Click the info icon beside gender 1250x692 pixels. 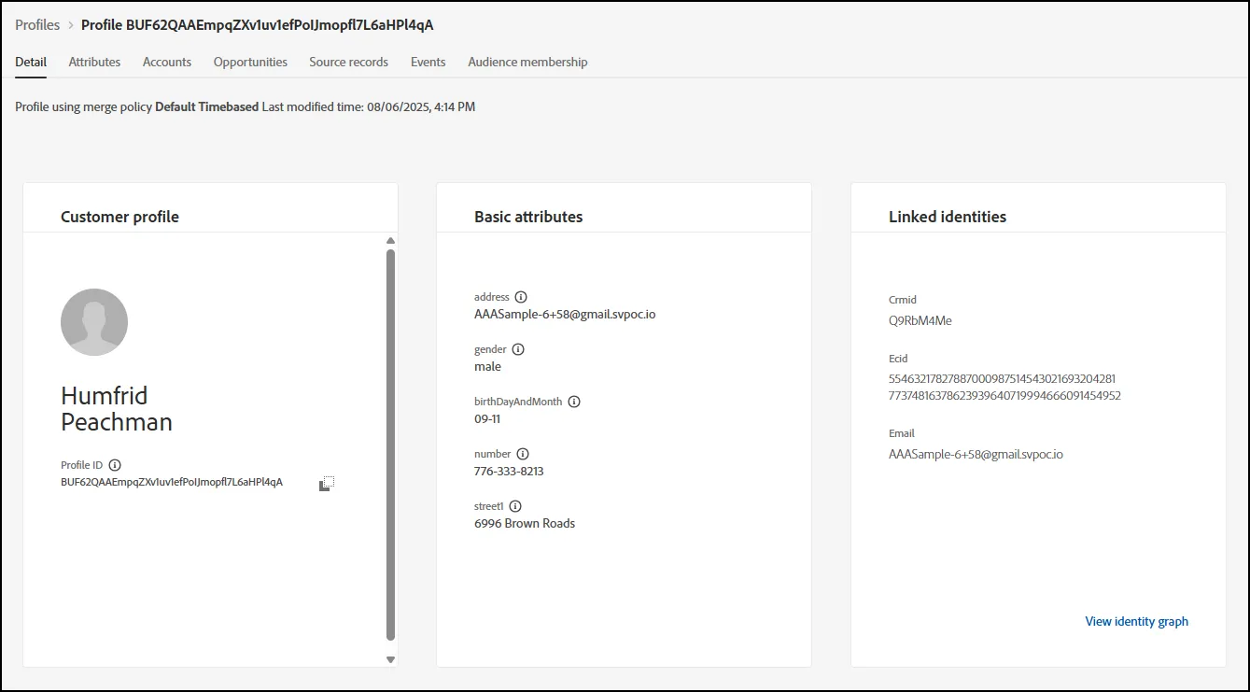518,349
